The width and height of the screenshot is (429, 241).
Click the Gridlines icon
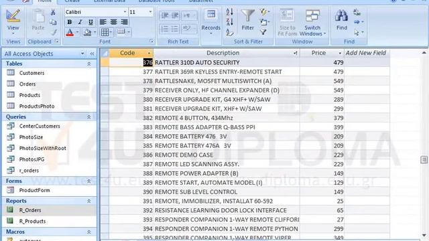tap(105, 33)
